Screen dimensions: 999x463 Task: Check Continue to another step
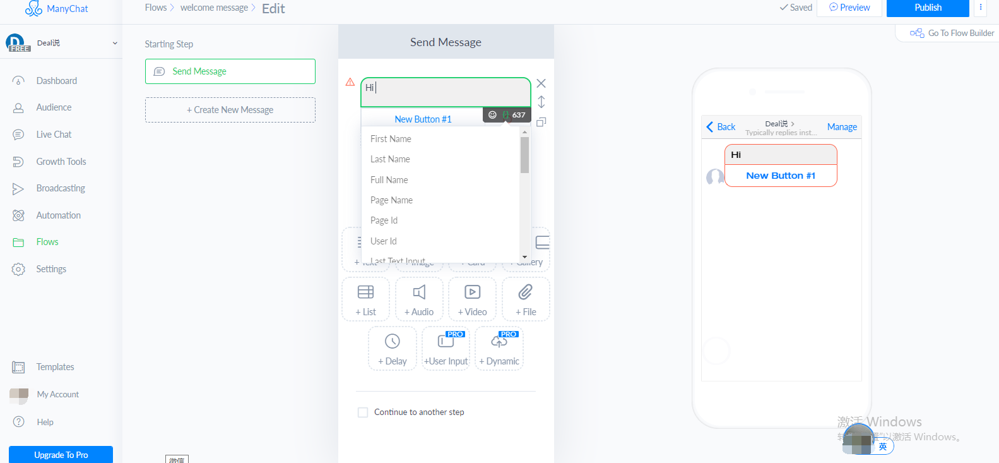363,412
